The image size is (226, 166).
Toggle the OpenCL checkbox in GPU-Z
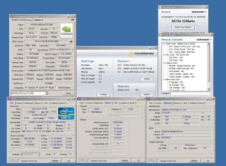coord(26,87)
